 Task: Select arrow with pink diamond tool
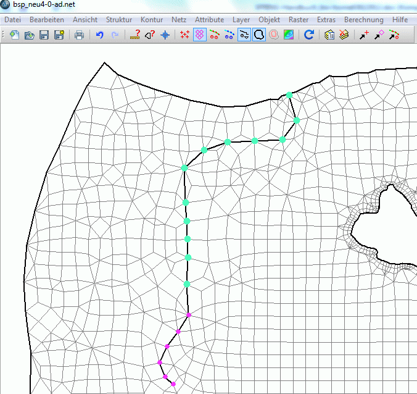[379, 35]
